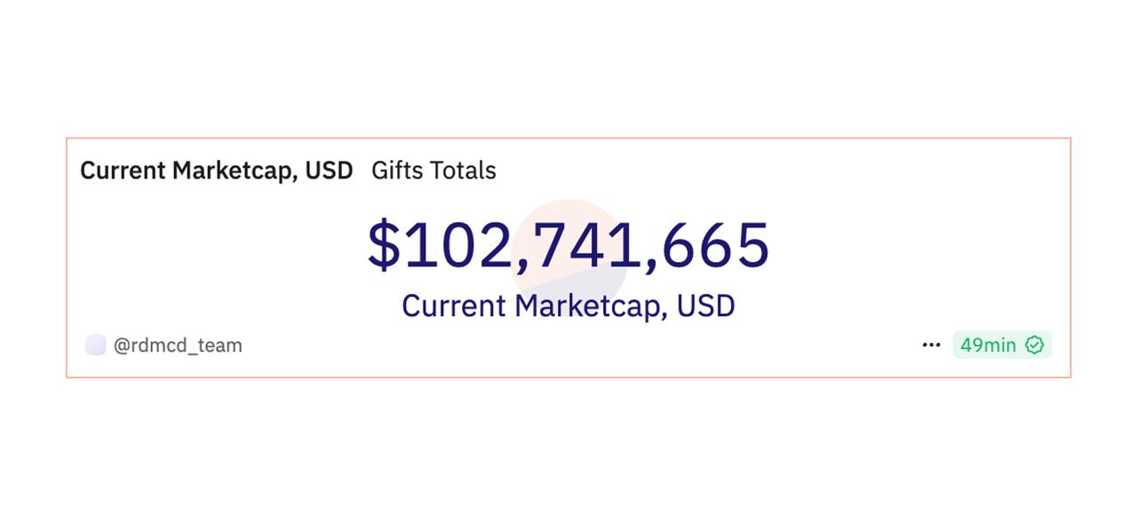The image size is (1137, 516).
Task: Open the three-dot more options menu
Action: click(931, 345)
